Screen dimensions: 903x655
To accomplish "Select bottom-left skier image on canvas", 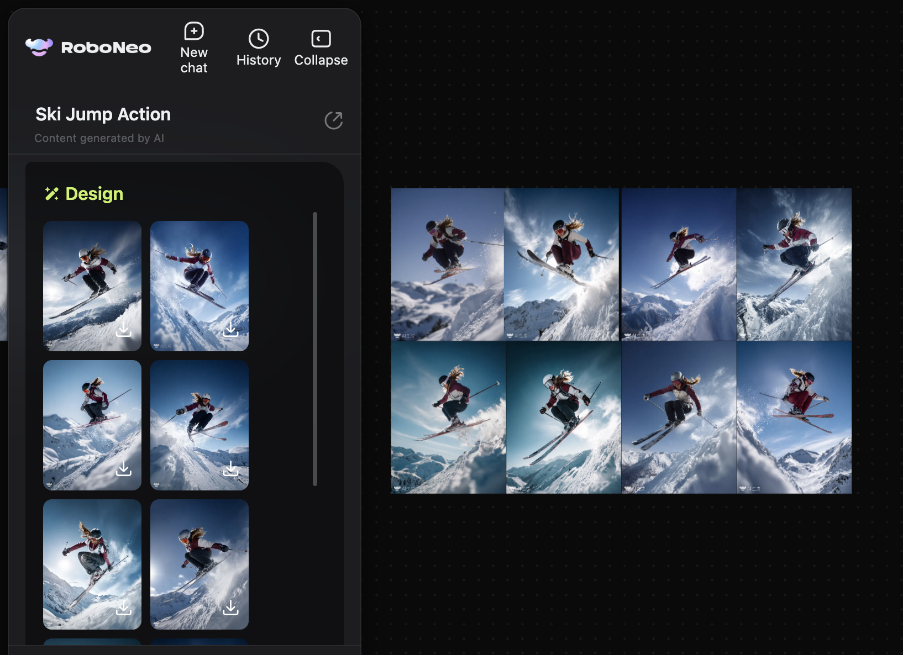I will click(x=448, y=417).
